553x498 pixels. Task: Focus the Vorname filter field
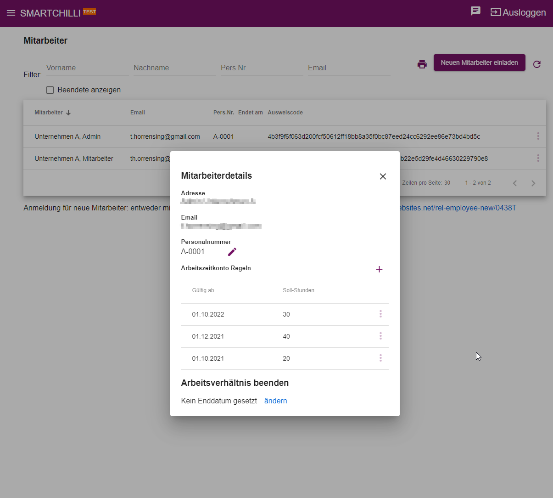[88, 68]
